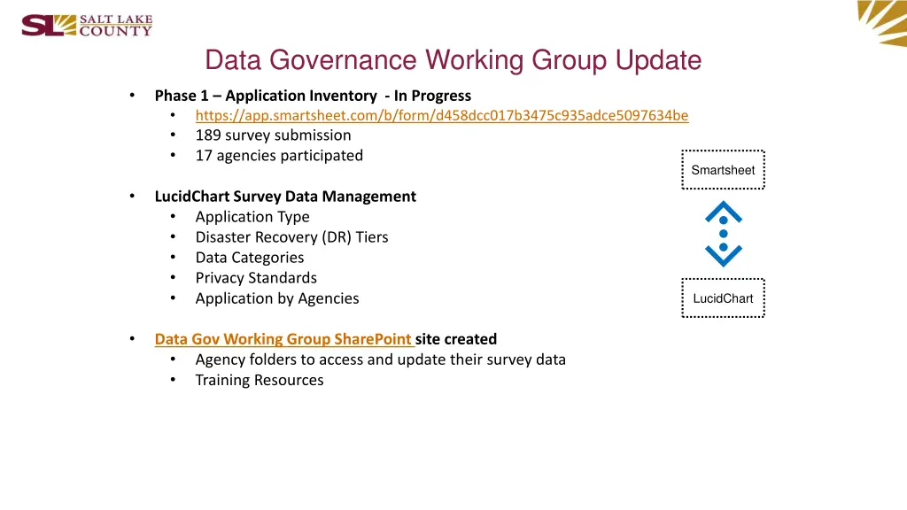Click the '17 agencies participated' bullet

tap(279, 156)
